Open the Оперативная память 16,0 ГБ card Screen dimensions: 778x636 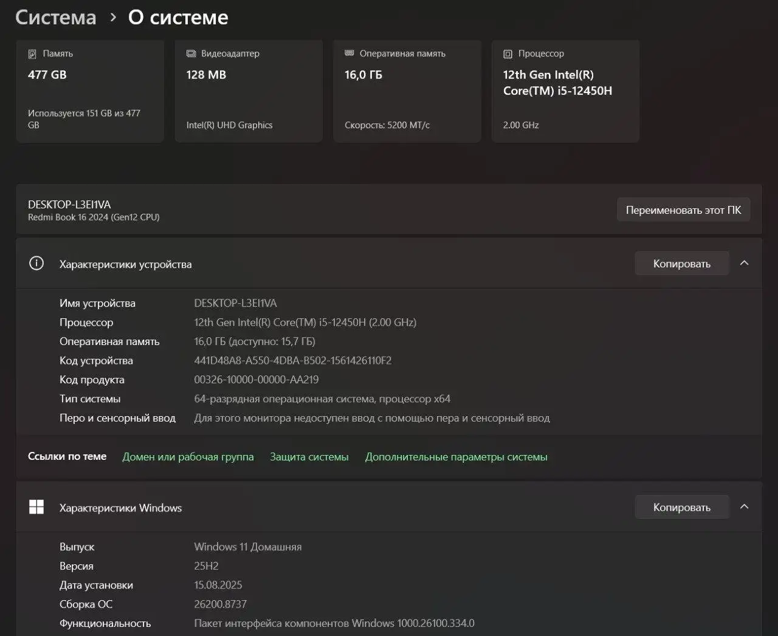407,91
